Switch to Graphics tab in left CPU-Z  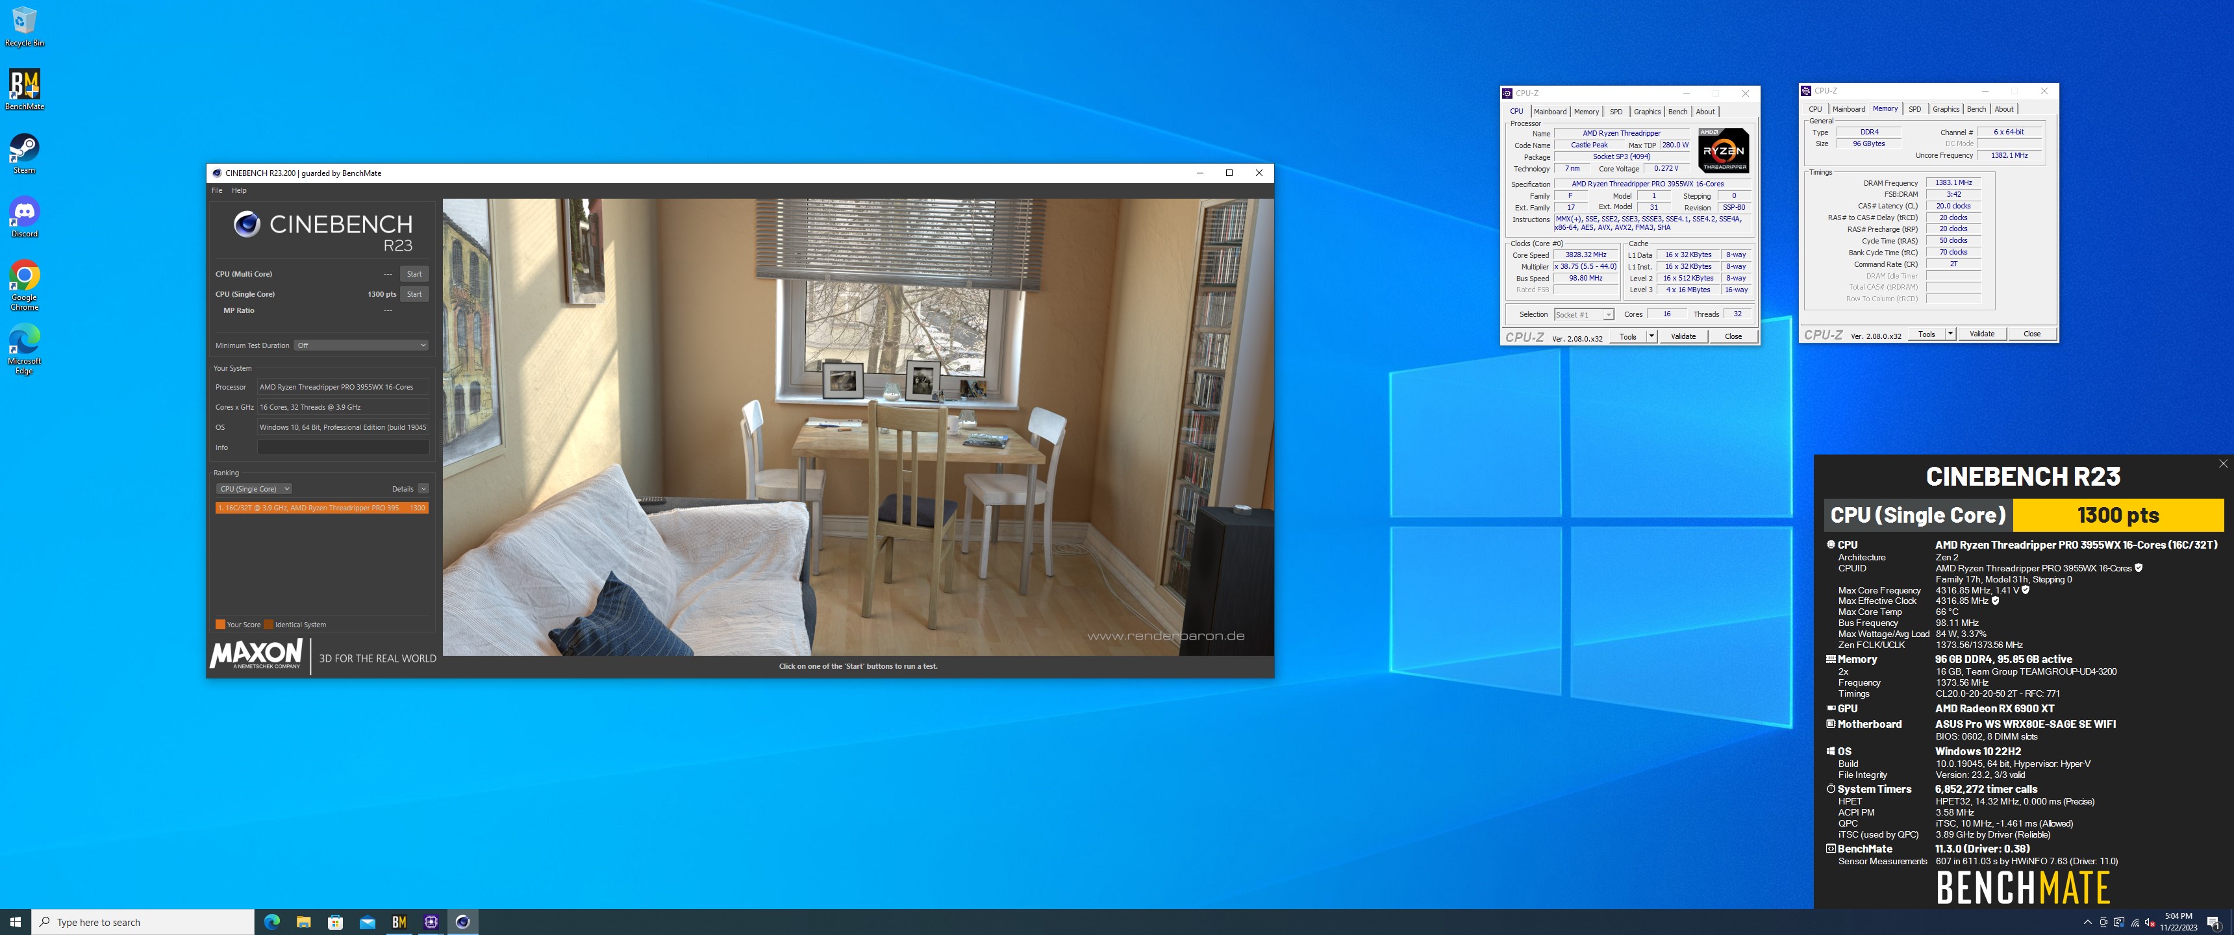click(1647, 112)
